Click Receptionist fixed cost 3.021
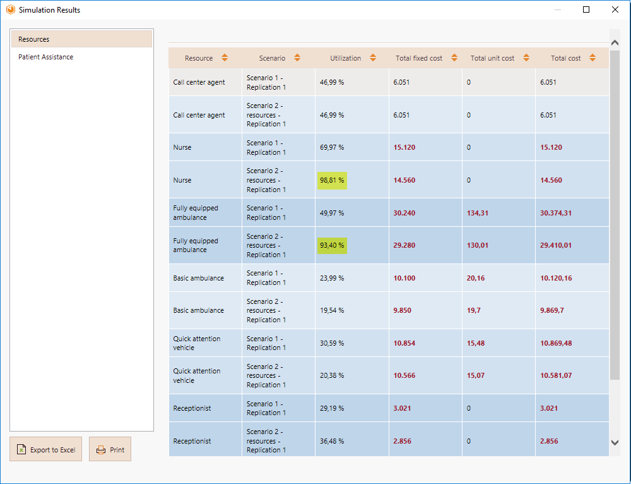The height and width of the screenshot is (484, 631). (403, 408)
